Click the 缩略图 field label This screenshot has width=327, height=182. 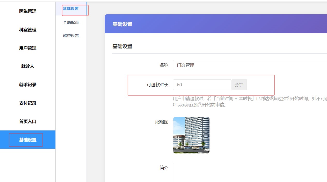click(x=162, y=122)
